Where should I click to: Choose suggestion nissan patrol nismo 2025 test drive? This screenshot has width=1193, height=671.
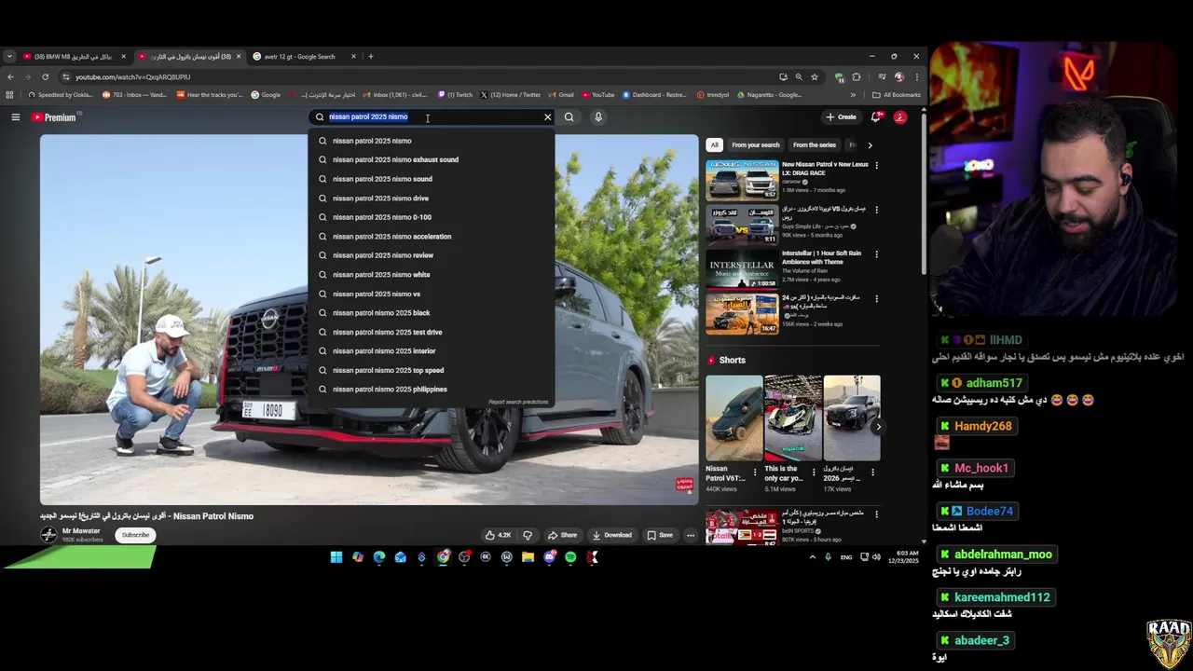(x=432, y=332)
